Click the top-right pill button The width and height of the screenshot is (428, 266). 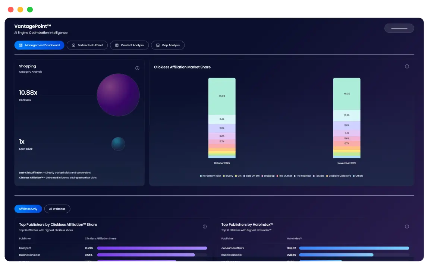[399, 28]
